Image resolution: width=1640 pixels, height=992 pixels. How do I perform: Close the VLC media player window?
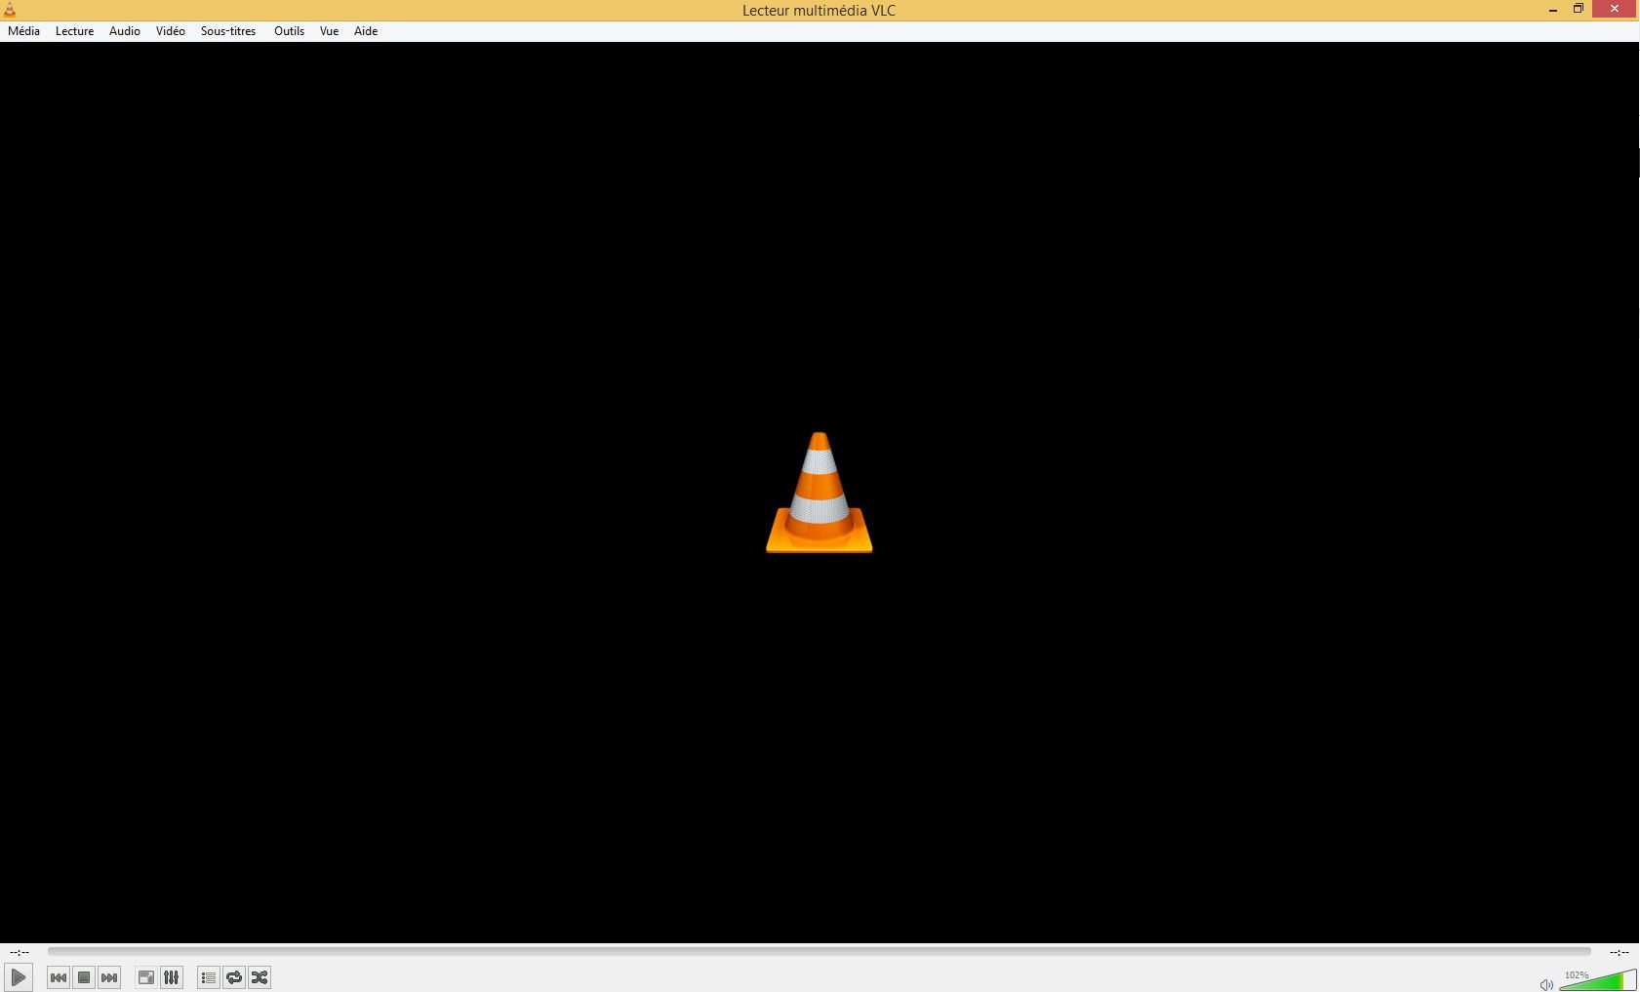pyautogui.click(x=1615, y=9)
